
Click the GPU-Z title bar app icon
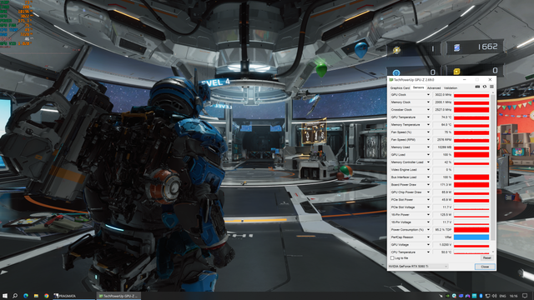391,80
